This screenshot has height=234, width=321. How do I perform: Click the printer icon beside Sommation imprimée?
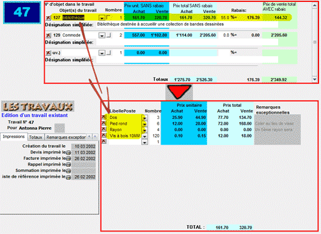click(68, 171)
